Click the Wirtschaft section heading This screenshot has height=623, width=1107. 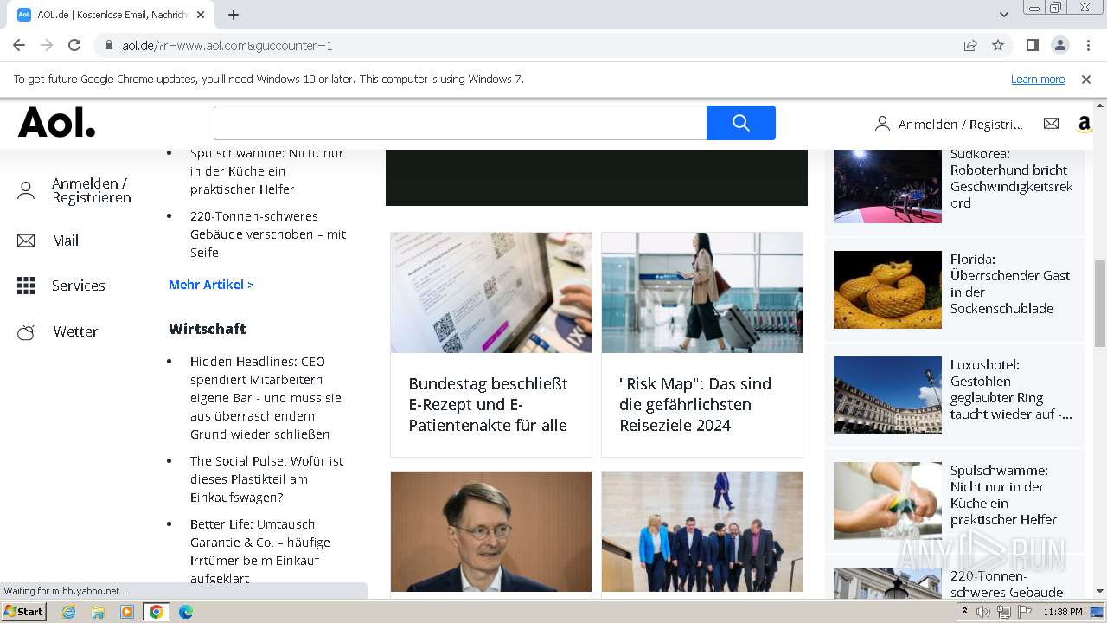pyautogui.click(x=208, y=329)
